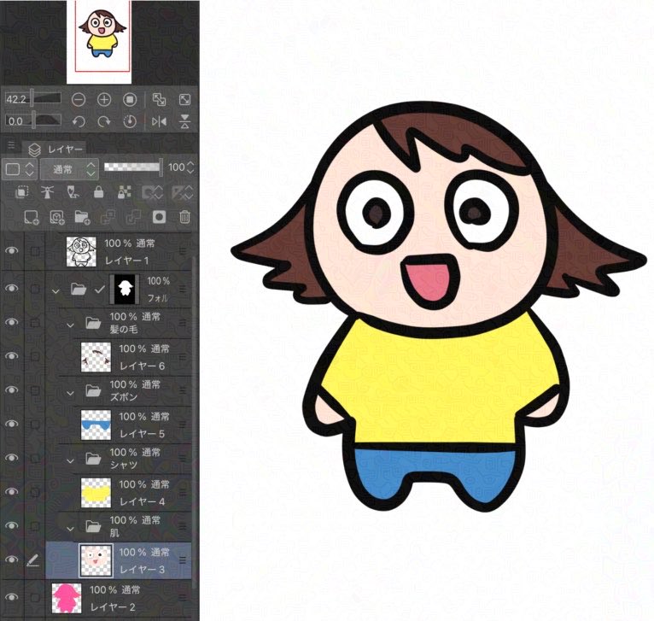Hide レイヤー 4 with its eye icon

click(12, 491)
